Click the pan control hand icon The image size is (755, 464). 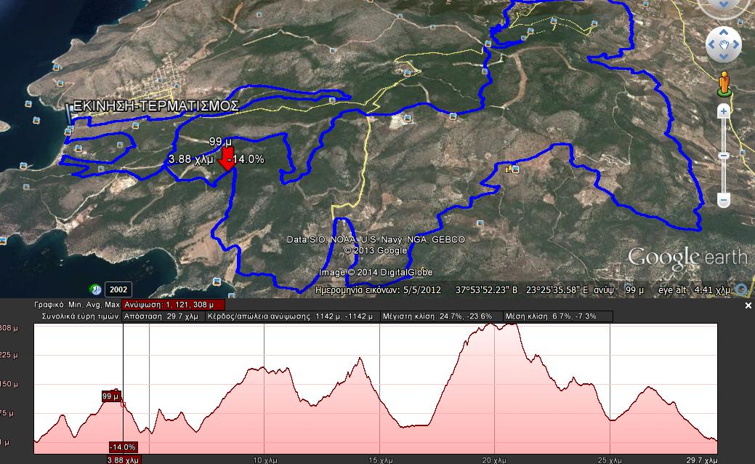(724, 44)
